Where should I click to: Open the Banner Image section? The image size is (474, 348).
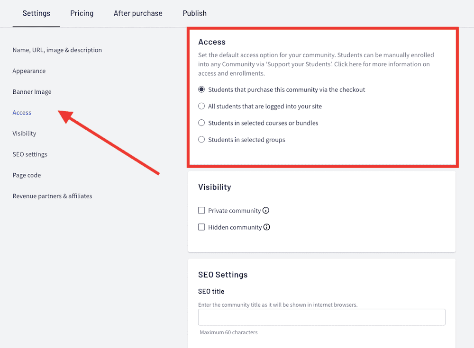click(32, 91)
